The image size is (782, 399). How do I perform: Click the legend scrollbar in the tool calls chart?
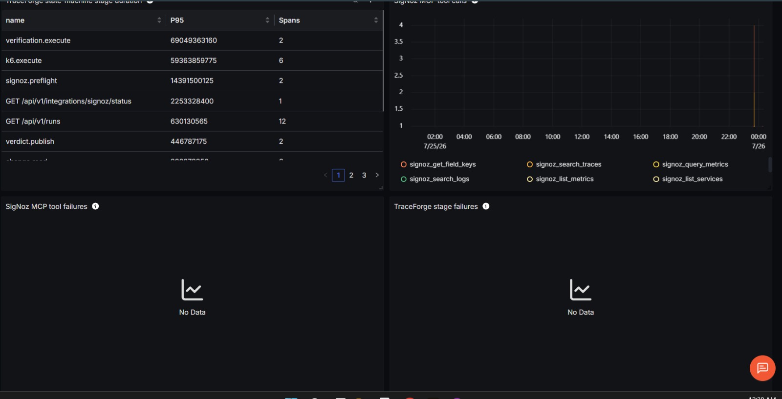coord(770,164)
